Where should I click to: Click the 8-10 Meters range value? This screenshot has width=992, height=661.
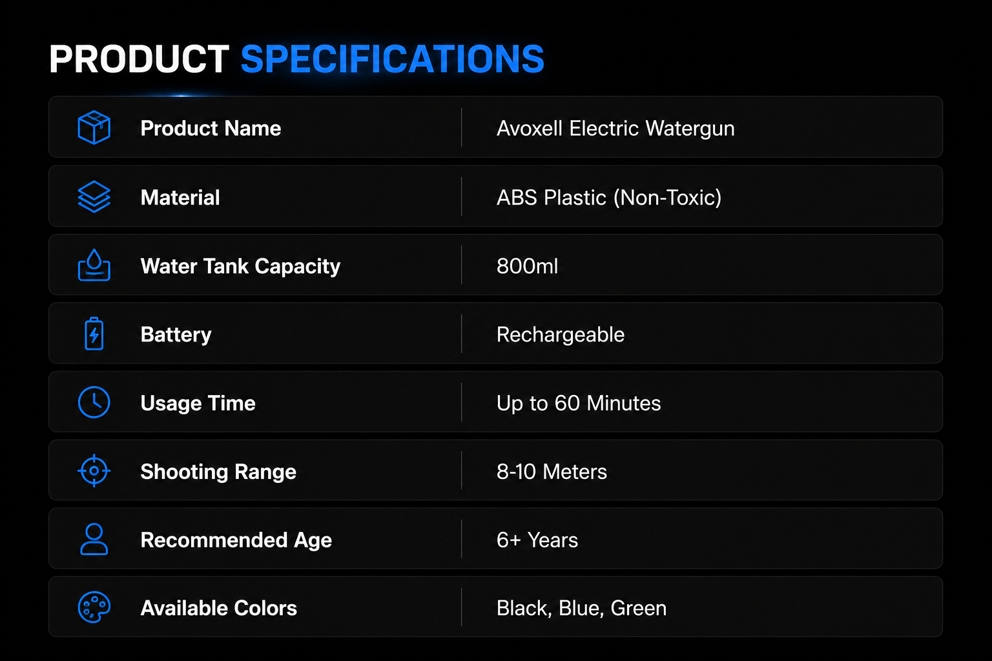click(x=552, y=472)
